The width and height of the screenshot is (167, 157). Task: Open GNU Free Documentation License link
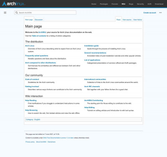58,138
